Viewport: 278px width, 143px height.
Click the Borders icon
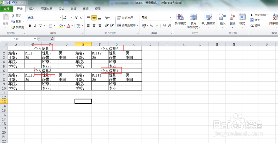point(51,26)
